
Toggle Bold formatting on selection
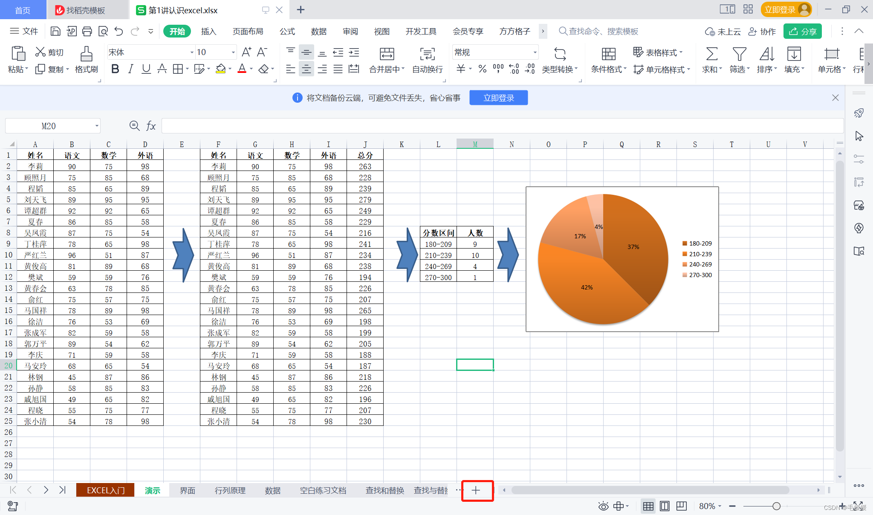pos(113,69)
